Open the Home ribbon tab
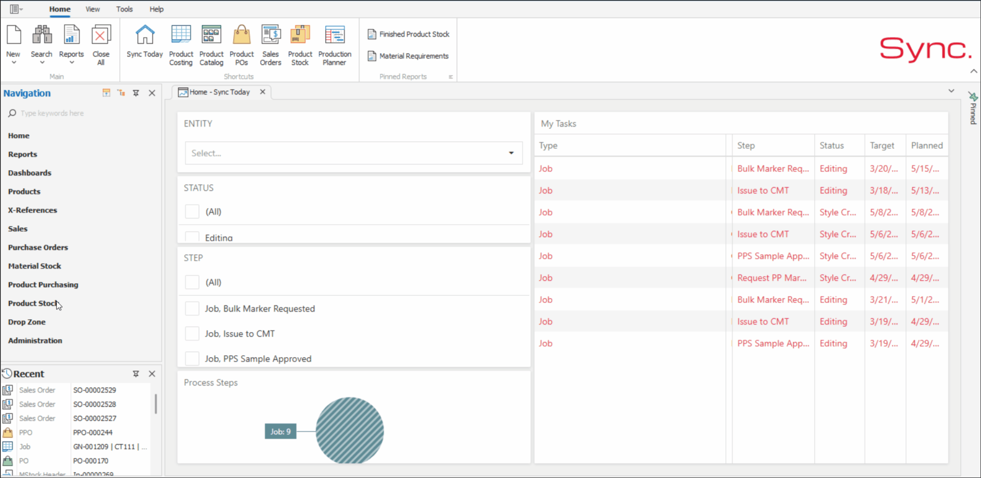Screen dimensions: 981x478 (60, 9)
